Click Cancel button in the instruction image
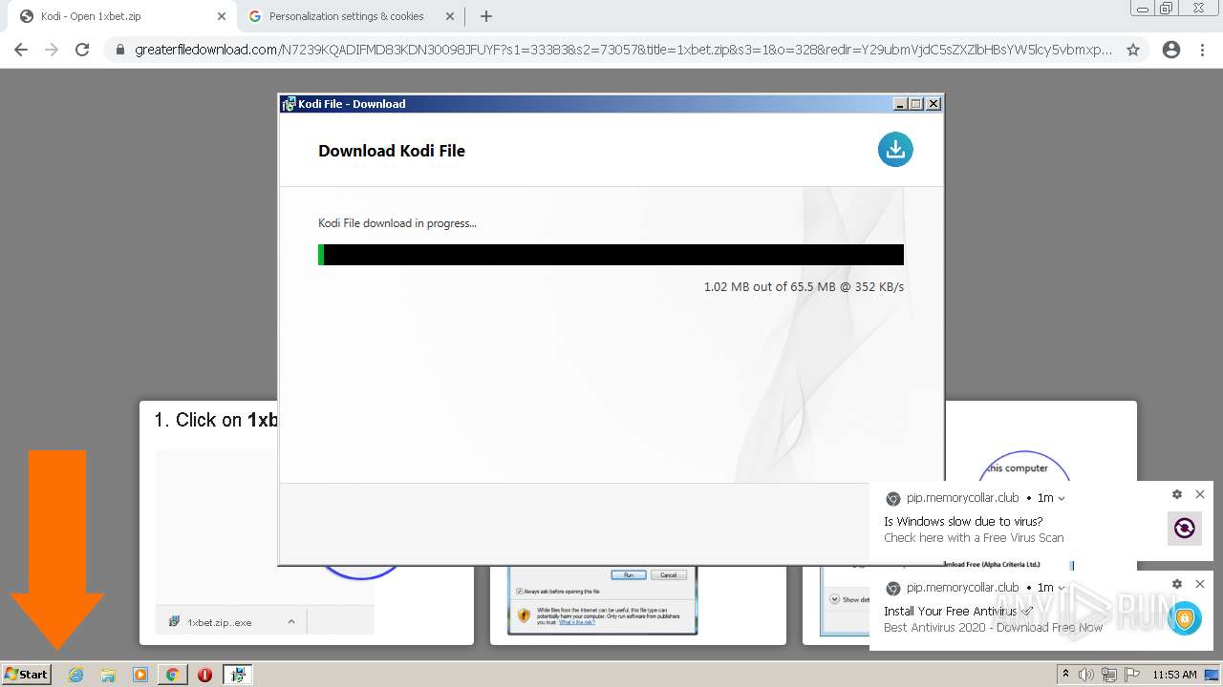The height and width of the screenshot is (687, 1223). pos(669,575)
